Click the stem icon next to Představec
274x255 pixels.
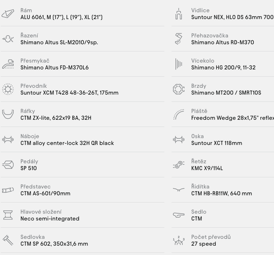coord(8,190)
